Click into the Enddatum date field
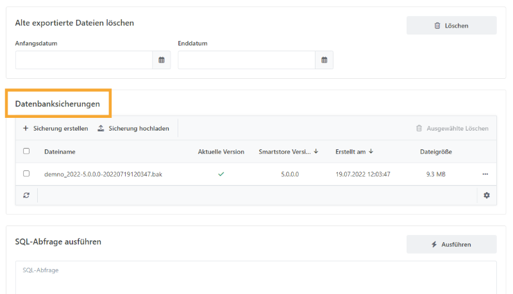The image size is (513, 294). [246, 60]
